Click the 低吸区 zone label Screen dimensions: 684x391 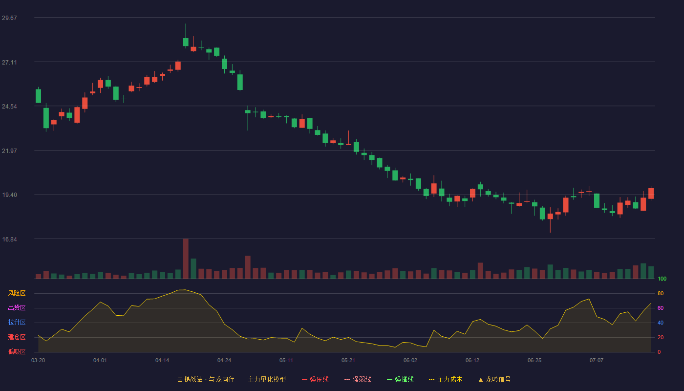[x=17, y=351]
